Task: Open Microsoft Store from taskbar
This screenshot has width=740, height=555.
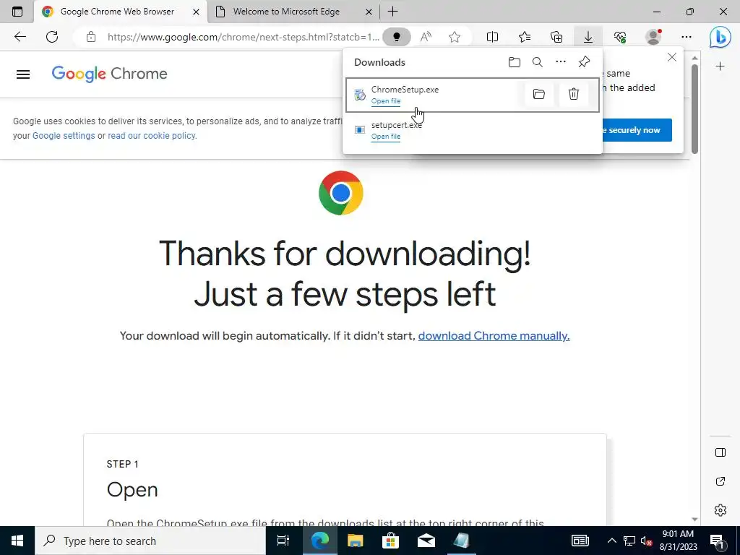Action: click(x=390, y=541)
